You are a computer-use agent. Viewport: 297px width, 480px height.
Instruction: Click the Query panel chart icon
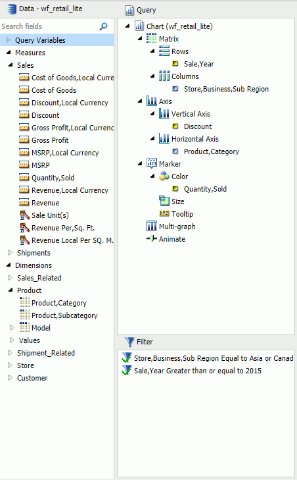click(x=129, y=10)
